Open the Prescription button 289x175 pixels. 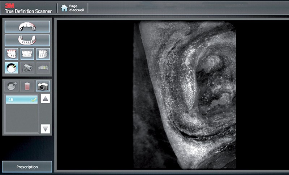click(x=27, y=167)
